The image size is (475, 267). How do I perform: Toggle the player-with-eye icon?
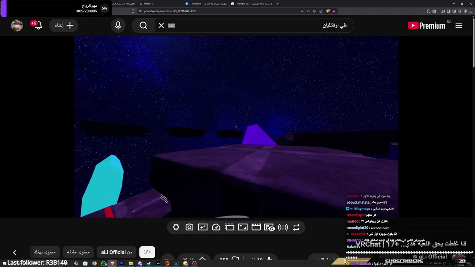[x=269, y=227]
